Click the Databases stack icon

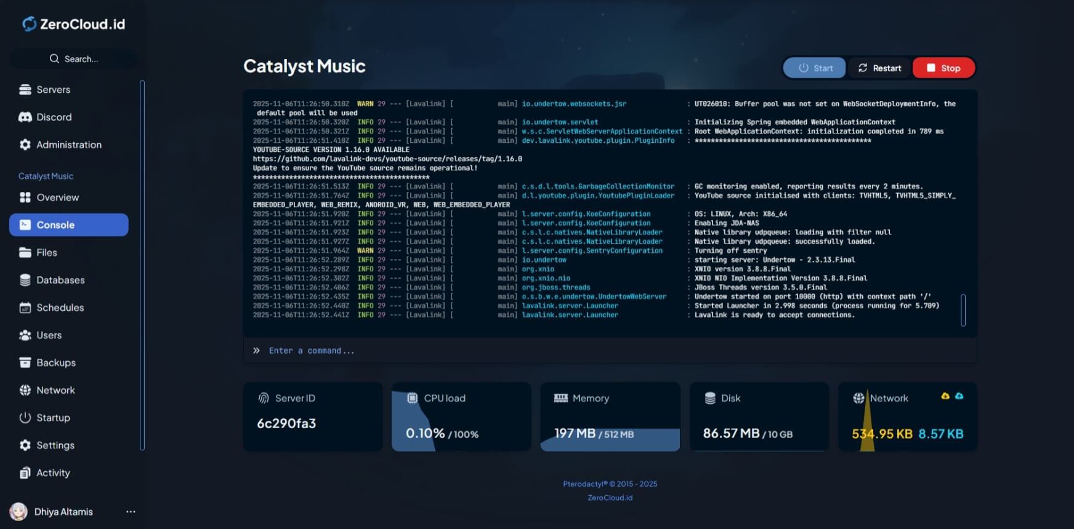[x=25, y=280]
